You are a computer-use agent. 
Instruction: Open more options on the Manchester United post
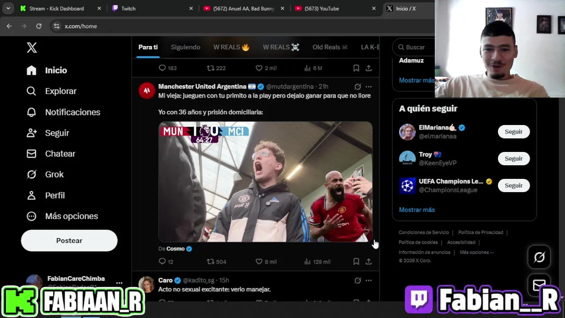click(x=369, y=87)
